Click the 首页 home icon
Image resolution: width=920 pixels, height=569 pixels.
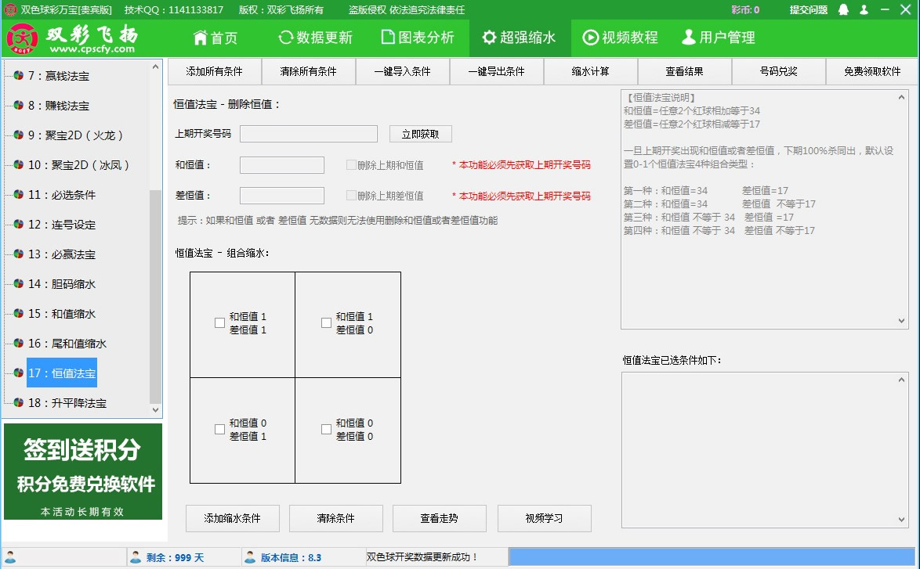tap(201, 37)
